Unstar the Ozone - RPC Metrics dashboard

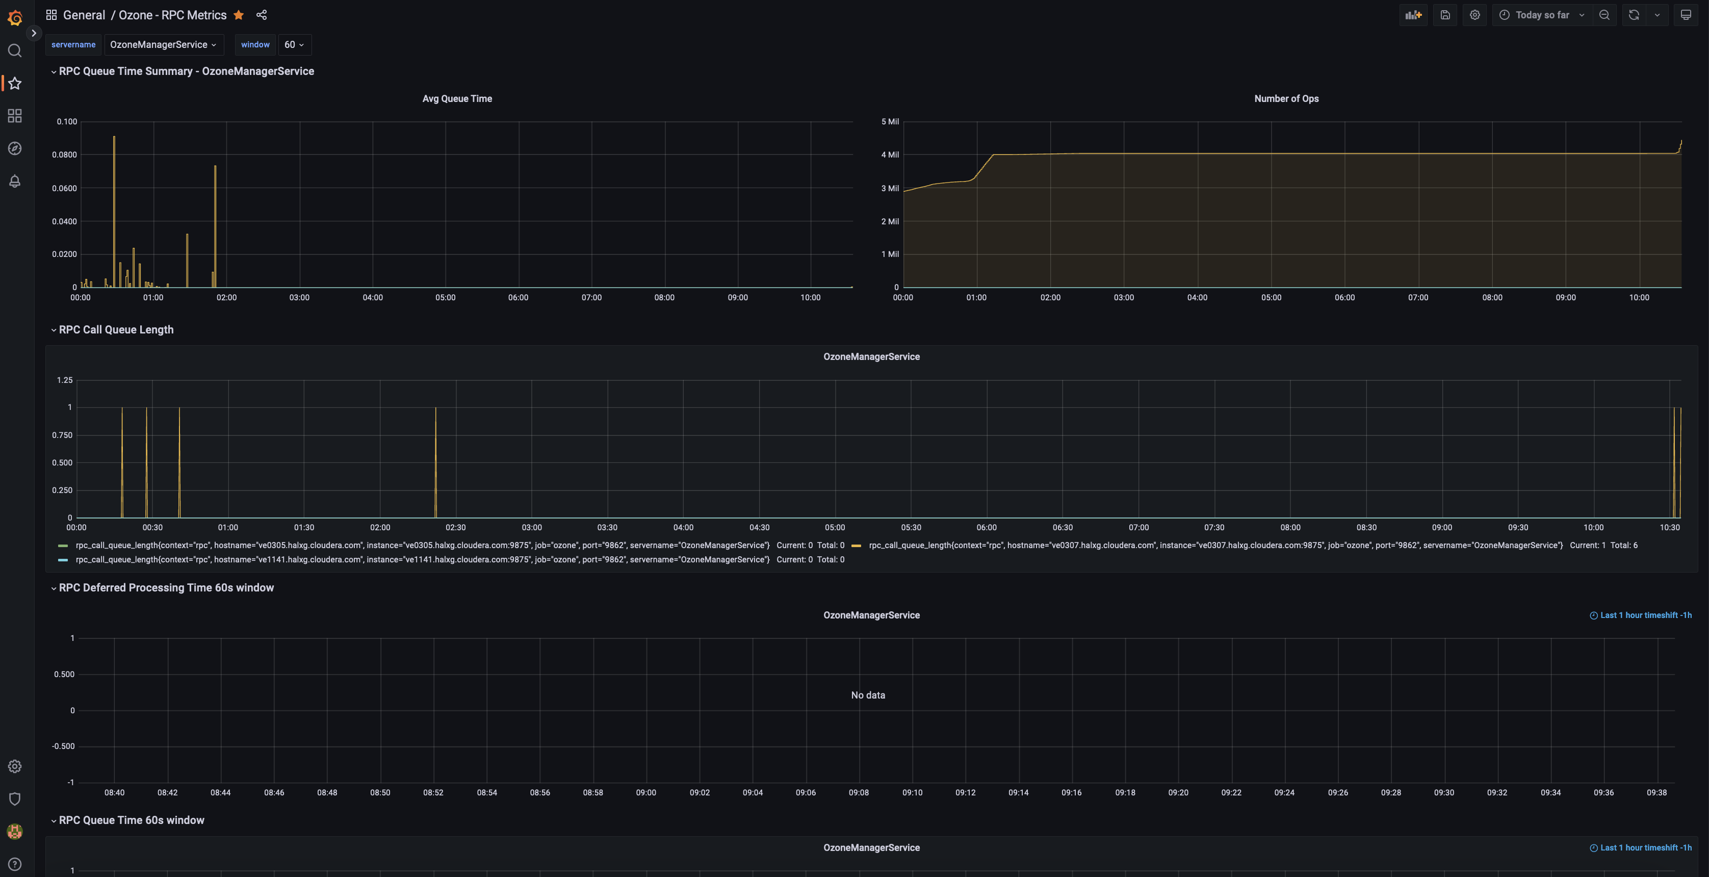pos(238,15)
